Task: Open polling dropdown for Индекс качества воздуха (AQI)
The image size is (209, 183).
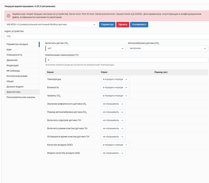Action: 113,153
